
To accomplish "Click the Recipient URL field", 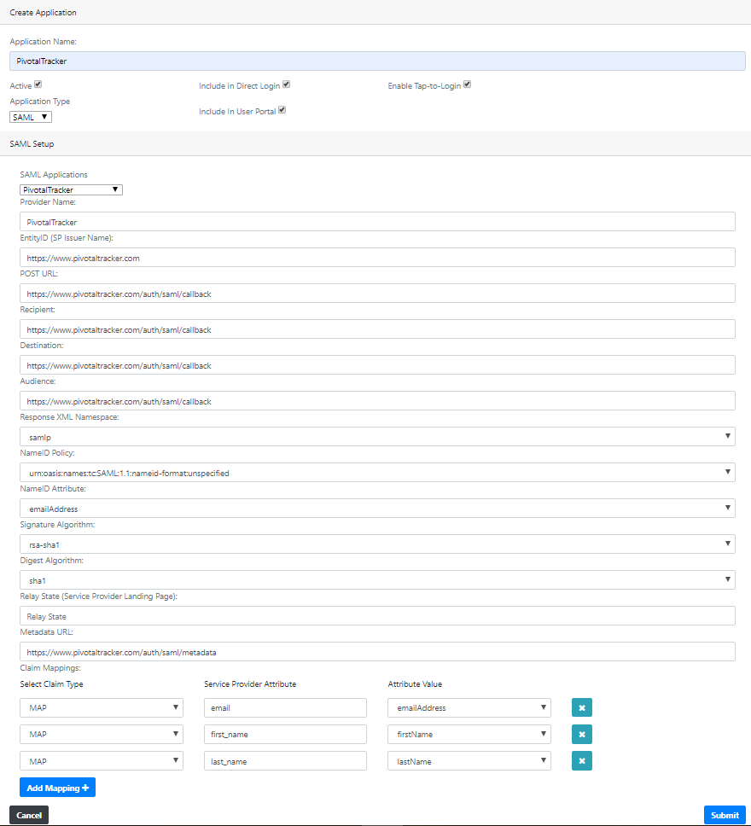I will pyautogui.click(x=377, y=329).
